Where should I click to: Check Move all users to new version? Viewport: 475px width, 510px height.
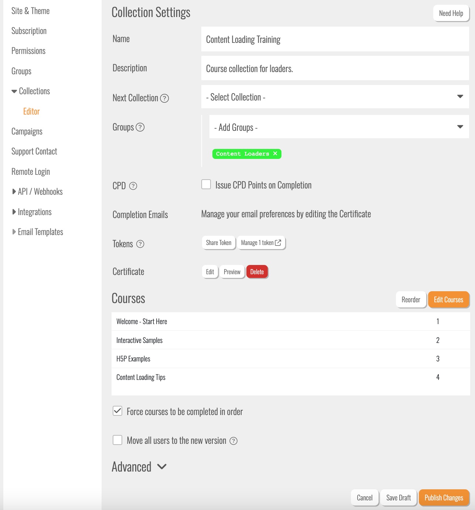click(x=117, y=440)
